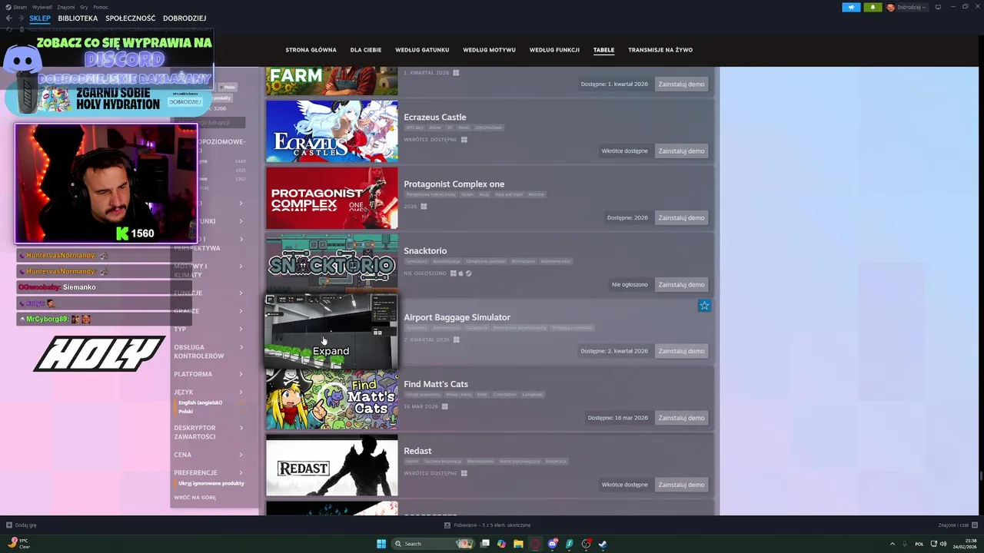Open the WEDŁUG FUNKCJI store tab
Image resolution: width=984 pixels, height=553 pixels.
point(554,50)
